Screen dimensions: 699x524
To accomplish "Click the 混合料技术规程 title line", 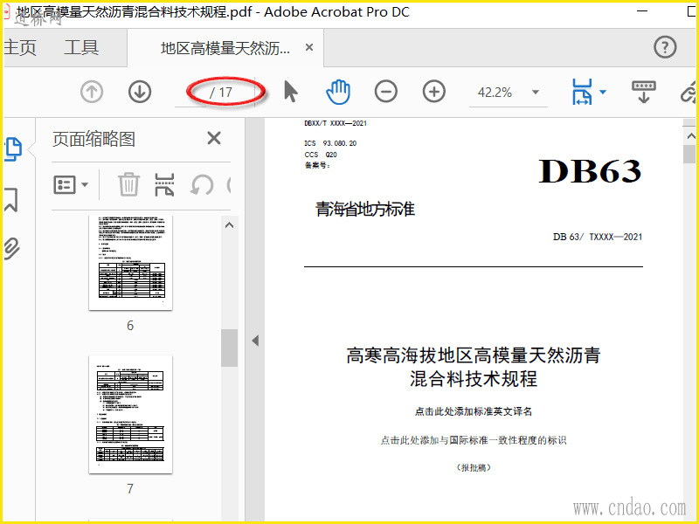I will [x=474, y=379].
